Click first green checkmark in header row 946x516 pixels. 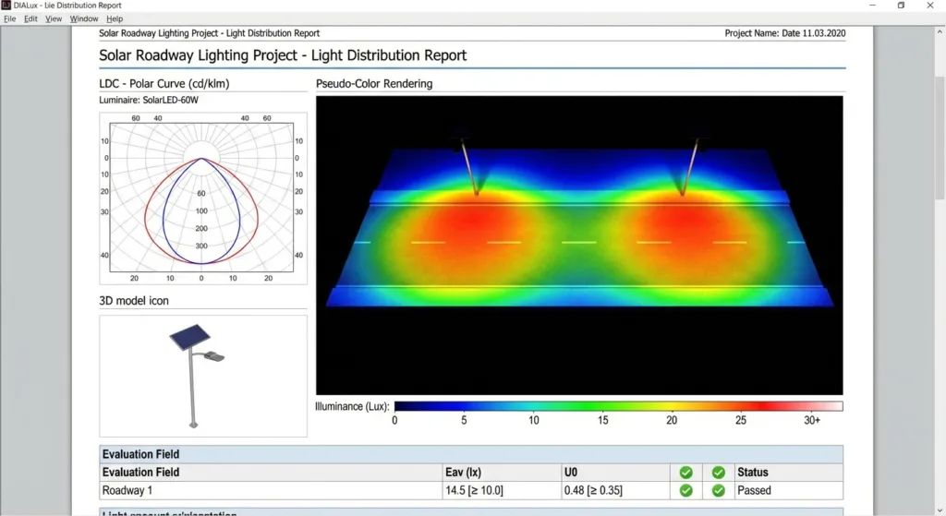pos(686,472)
